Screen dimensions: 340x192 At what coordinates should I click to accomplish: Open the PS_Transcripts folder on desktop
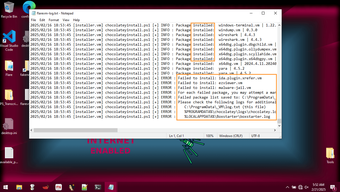(x=9, y=98)
